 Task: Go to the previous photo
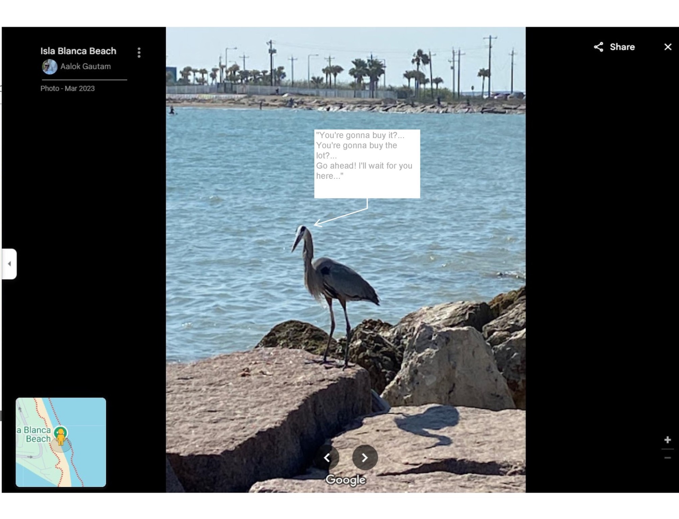pyautogui.click(x=327, y=458)
